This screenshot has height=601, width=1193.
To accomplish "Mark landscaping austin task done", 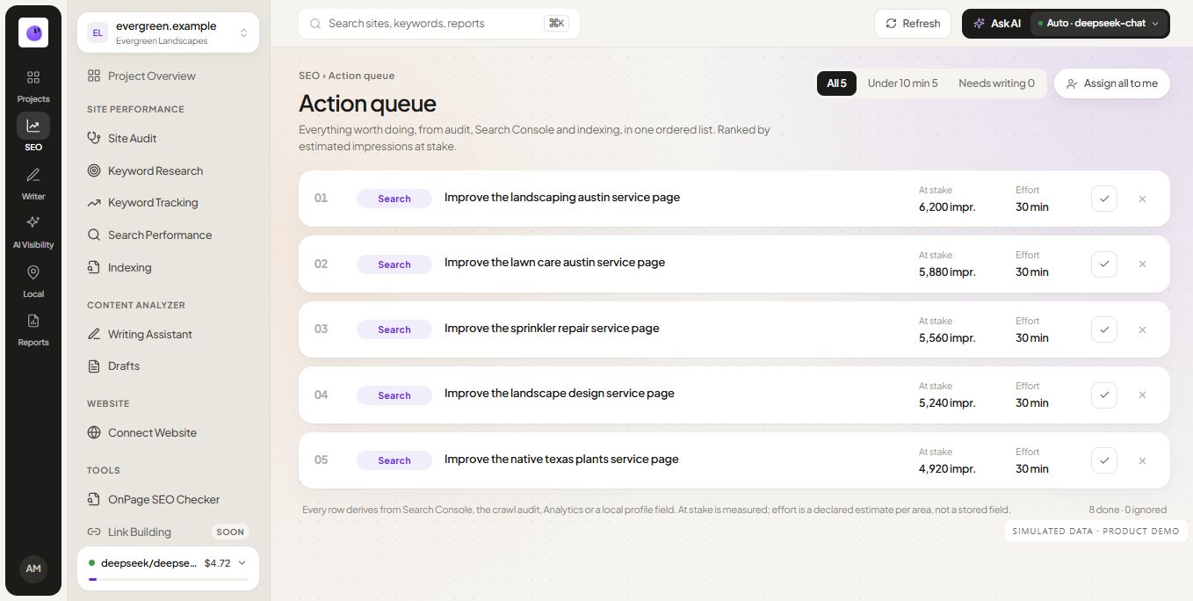I will [1104, 199].
